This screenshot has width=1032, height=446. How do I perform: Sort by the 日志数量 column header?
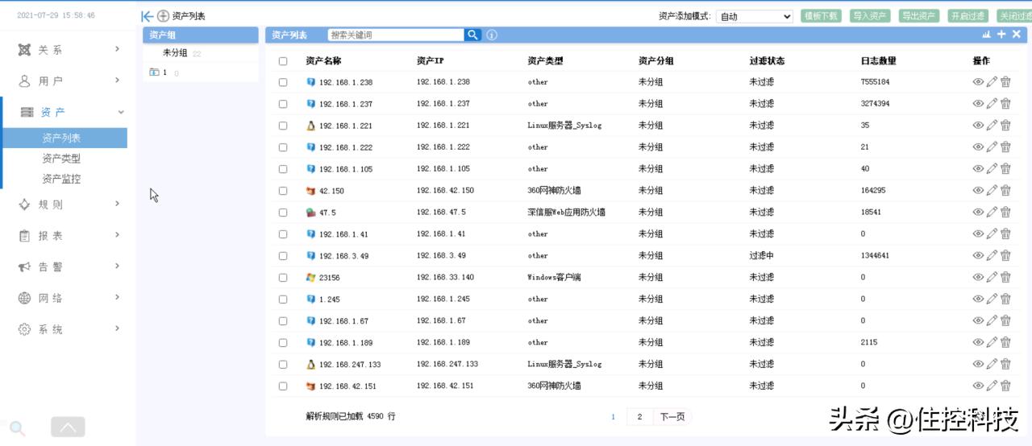(x=878, y=61)
